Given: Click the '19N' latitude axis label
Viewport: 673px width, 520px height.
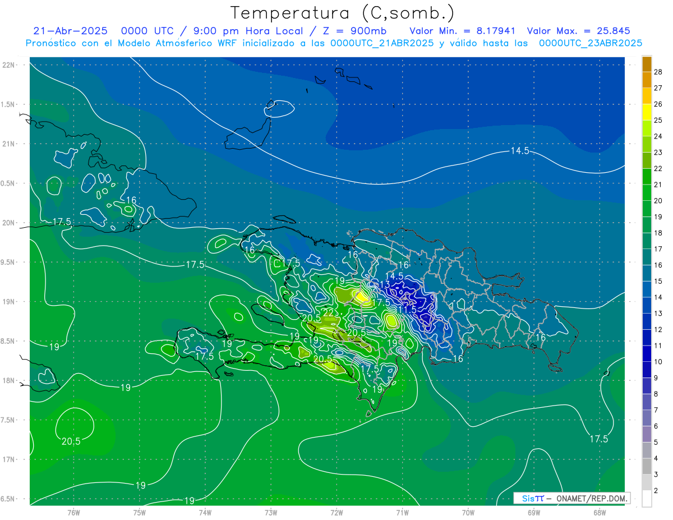Looking at the screenshot, I should (8, 302).
